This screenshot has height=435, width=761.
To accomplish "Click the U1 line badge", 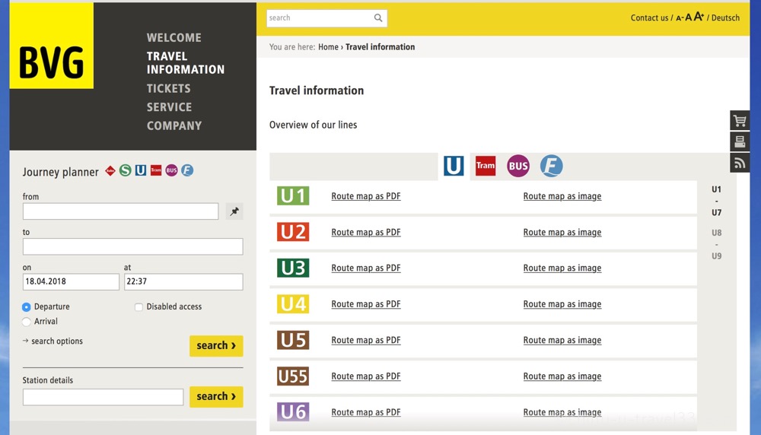I will [293, 196].
